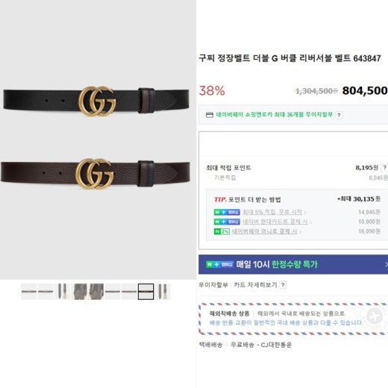Screen dimensions: 388x388
Task: Click N+ membership badge on blue banner
Action: tap(219, 264)
